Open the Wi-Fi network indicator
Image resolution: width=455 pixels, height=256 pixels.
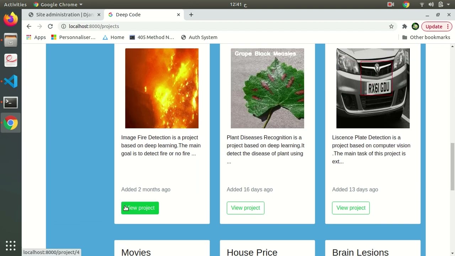click(x=422, y=5)
